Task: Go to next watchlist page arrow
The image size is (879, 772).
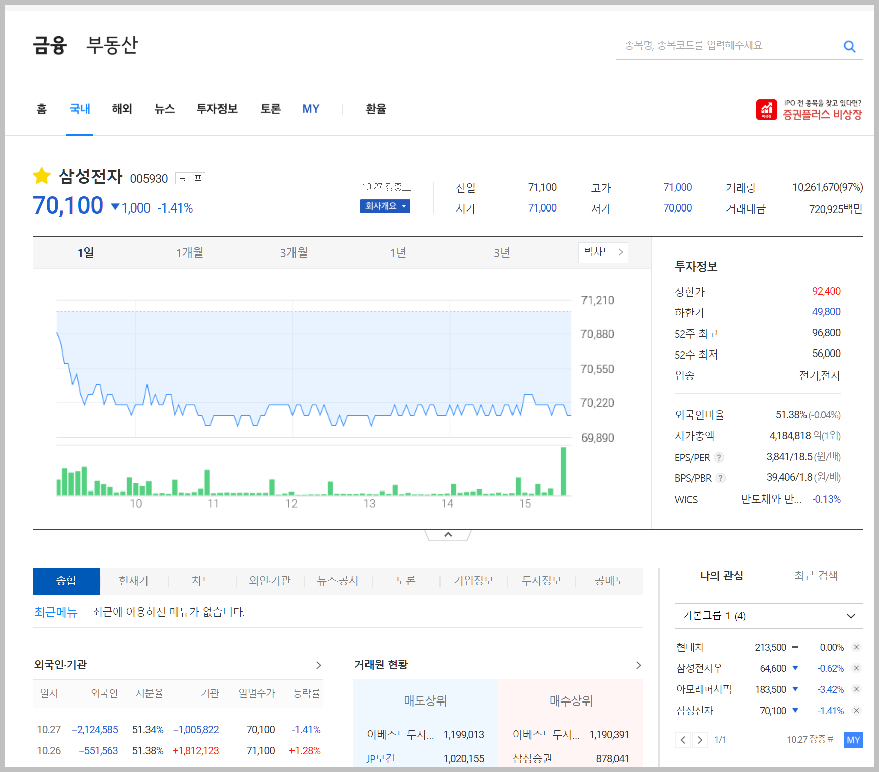Action: click(x=700, y=740)
